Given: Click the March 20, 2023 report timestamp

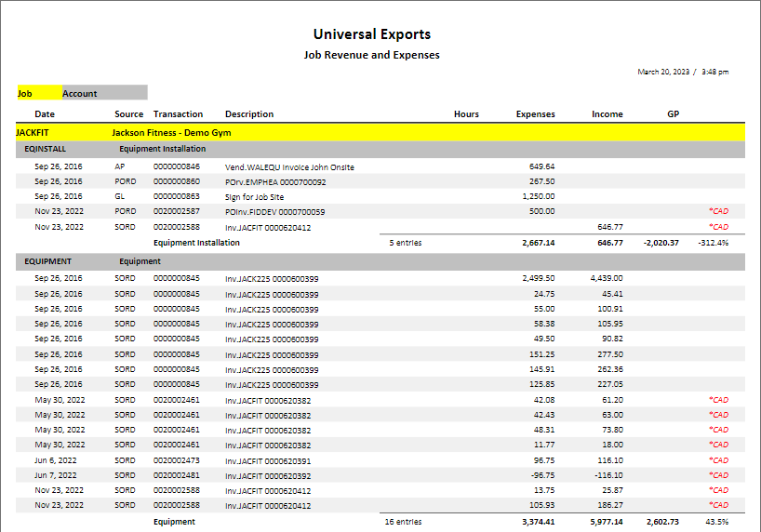Looking at the screenshot, I should [682, 72].
